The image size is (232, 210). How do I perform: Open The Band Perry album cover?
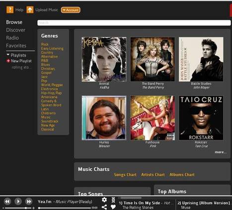153,59
